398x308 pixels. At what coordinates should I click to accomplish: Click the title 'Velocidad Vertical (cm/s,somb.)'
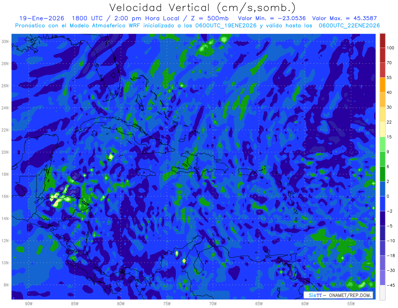(x=202, y=8)
